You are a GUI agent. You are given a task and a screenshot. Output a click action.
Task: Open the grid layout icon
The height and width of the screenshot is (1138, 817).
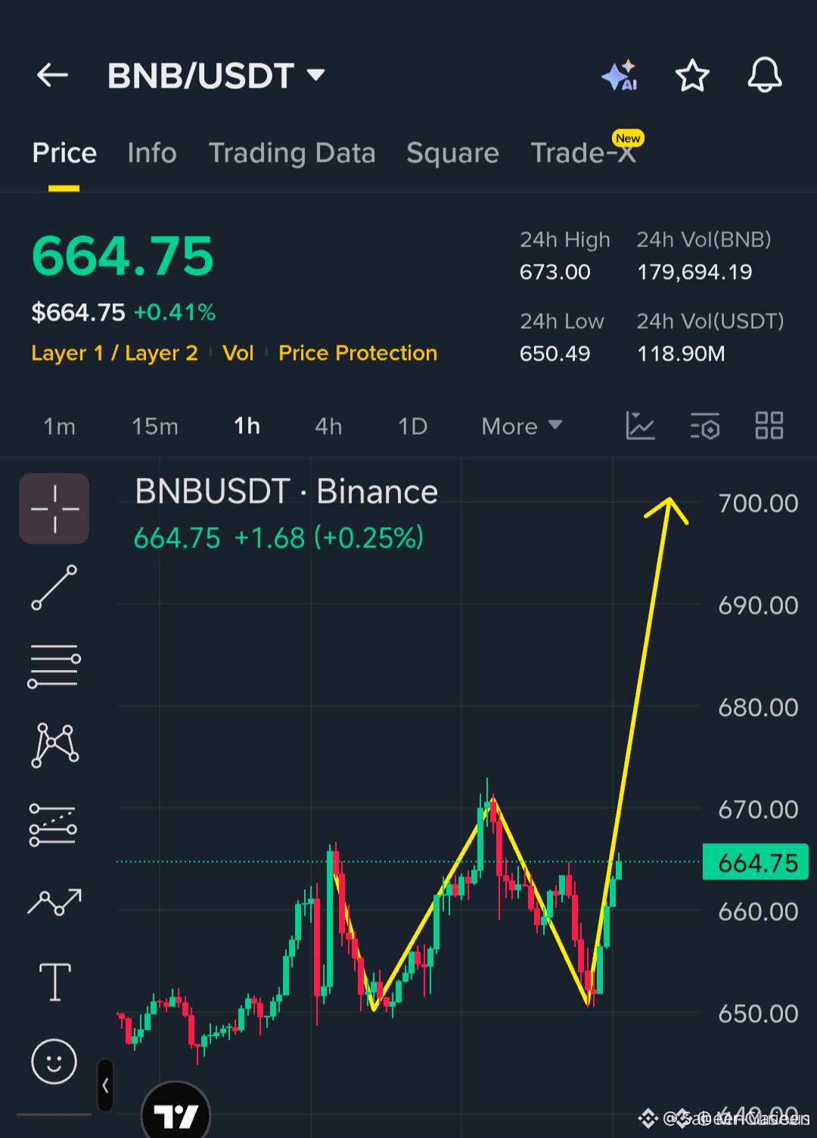pos(769,426)
